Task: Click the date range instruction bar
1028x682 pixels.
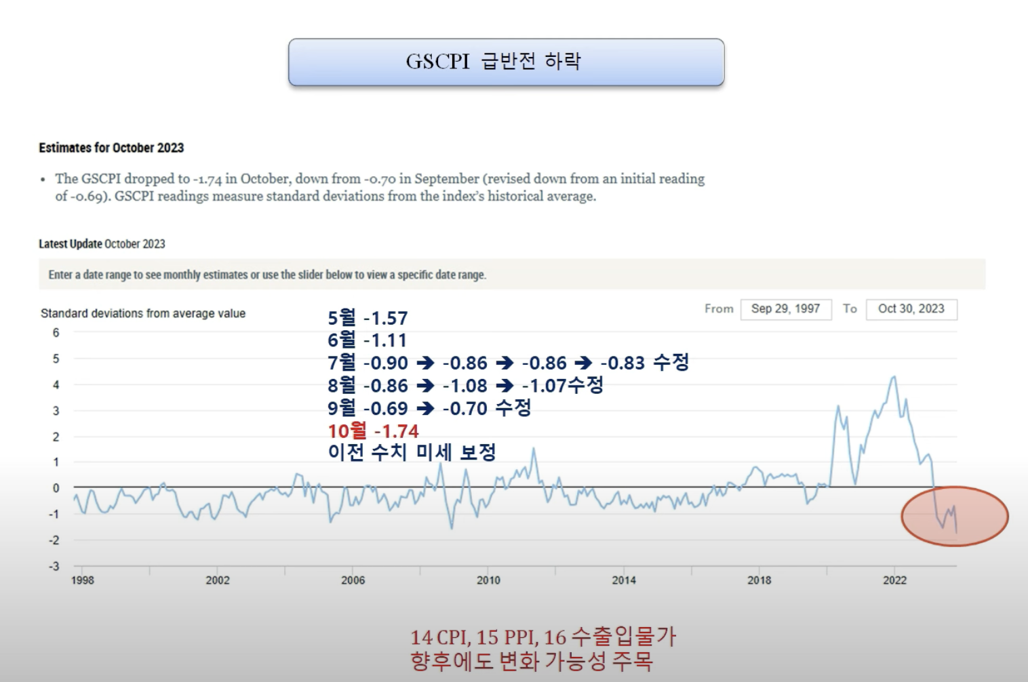Action: pos(511,275)
